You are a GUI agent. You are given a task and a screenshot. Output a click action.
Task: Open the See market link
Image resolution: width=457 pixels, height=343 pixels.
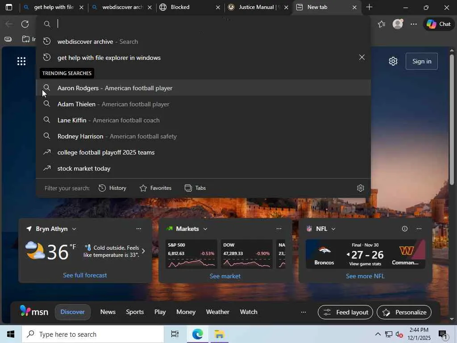click(225, 276)
